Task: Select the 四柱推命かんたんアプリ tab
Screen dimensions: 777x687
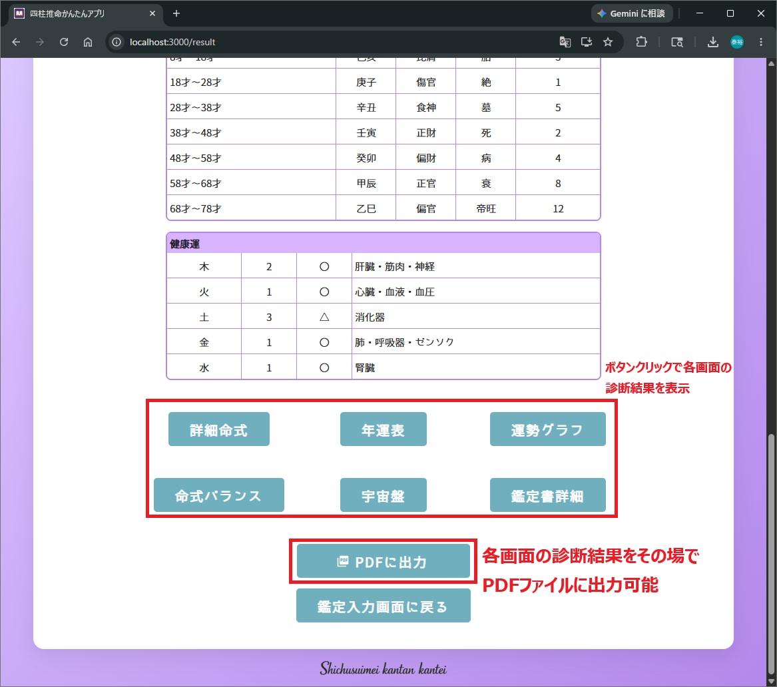Action: [85, 13]
